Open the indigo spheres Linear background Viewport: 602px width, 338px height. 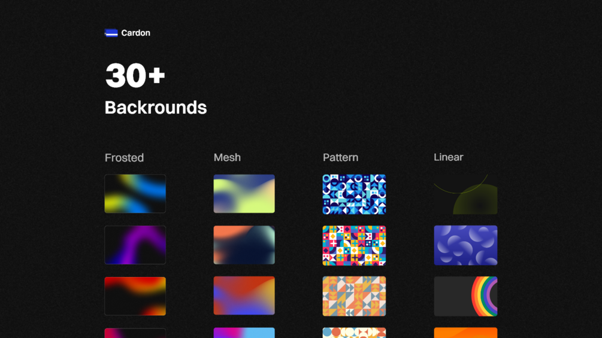(465, 245)
